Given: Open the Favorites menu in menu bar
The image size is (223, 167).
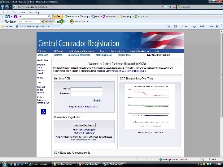Looking at the screenshot, I should (22, 12).
